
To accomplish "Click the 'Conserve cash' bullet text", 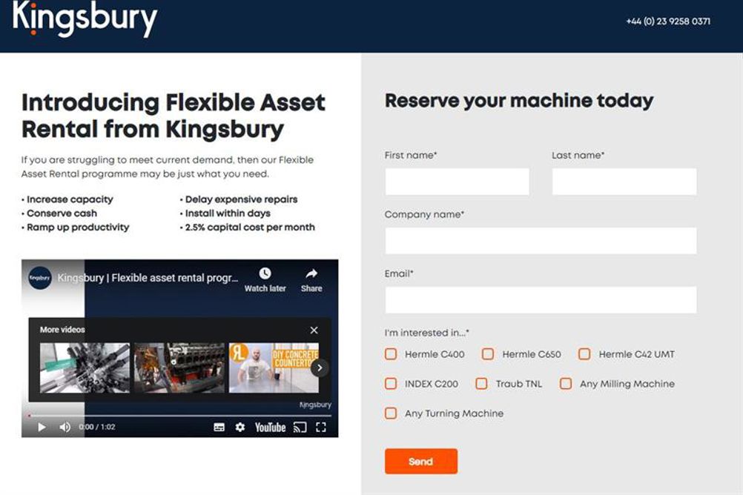I will pyautogui.click(x=62, y=213).
